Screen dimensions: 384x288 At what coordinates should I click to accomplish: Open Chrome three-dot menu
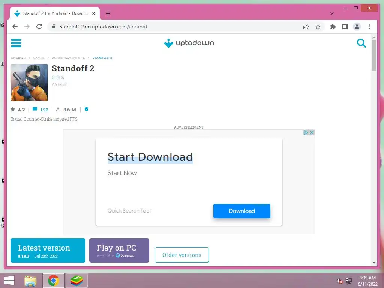click(x=369, y=27)
